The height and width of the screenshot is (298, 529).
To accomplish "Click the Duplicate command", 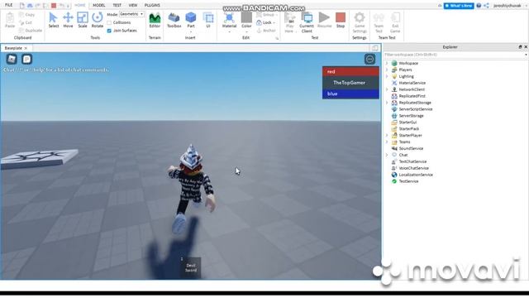I will 31,31.
